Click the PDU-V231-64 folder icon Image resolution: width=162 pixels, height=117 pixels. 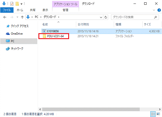44,36
